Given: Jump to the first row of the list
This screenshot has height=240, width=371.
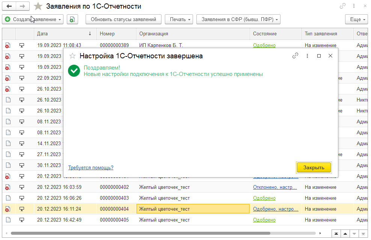Looking at the screenshot, I should coord(336,234).
